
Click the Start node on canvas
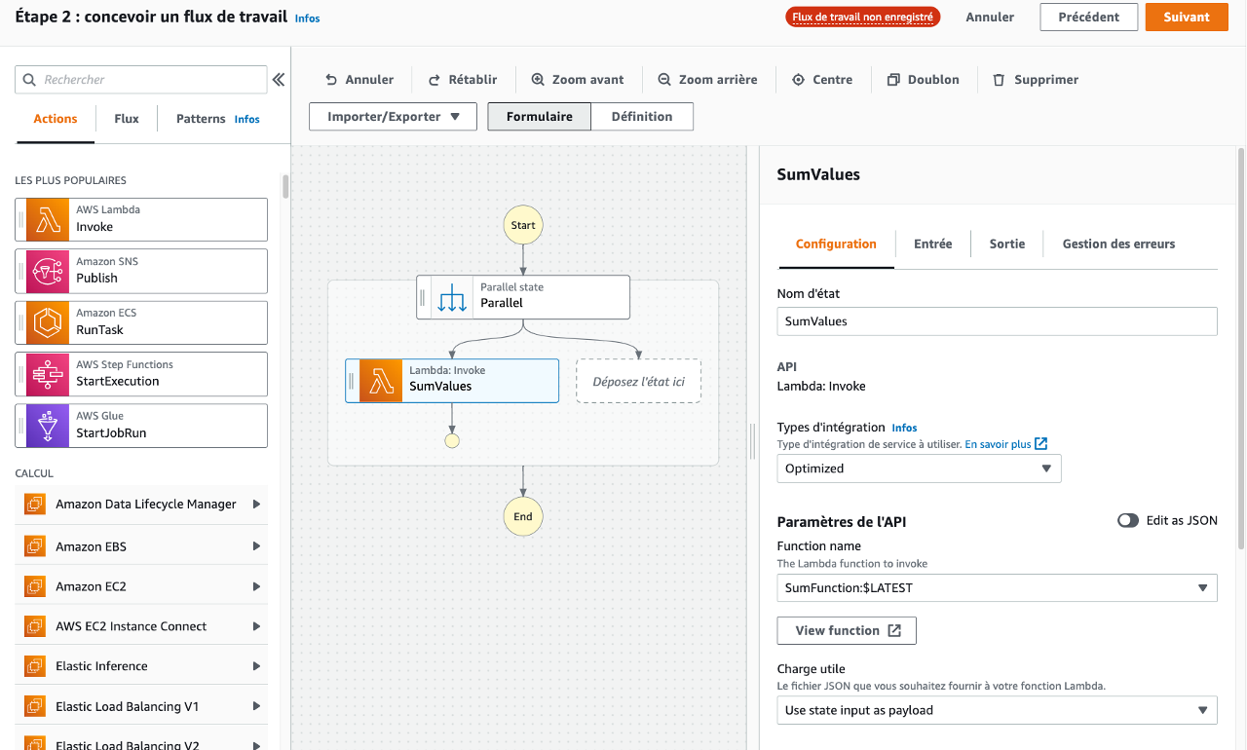click(523, 225)
